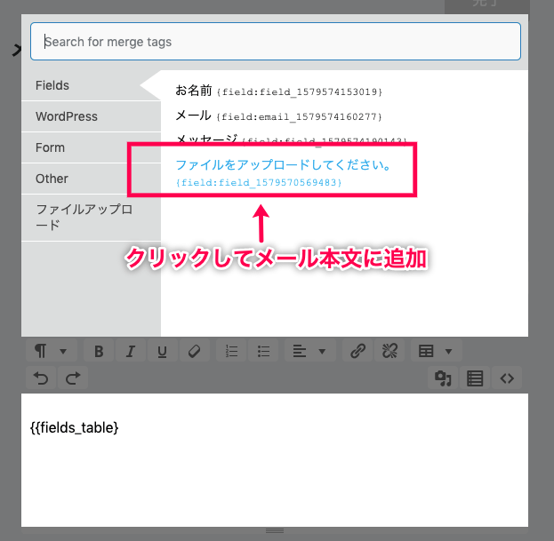This screenshot has width=554, height=541.
Task: Click the paragraph format icon
Action: coord(41,351)
